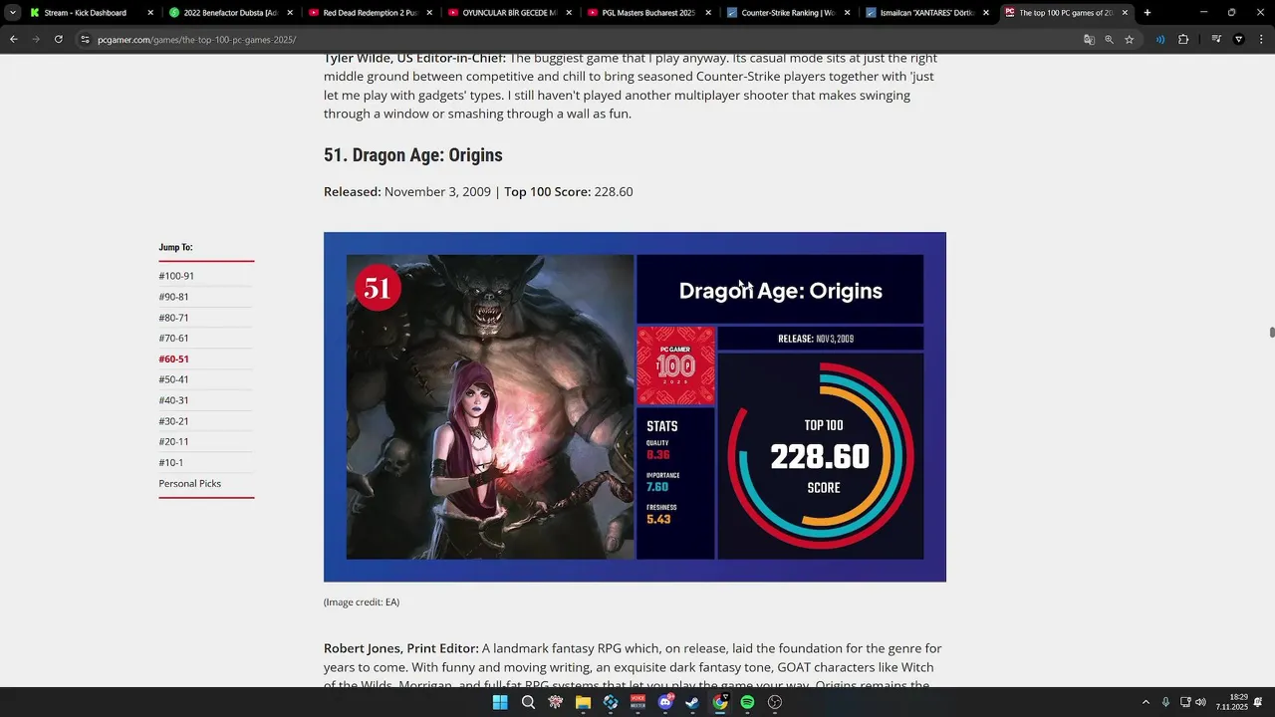Open Steam from taskbar
The image size is (1275, 717).
point(692,702)
